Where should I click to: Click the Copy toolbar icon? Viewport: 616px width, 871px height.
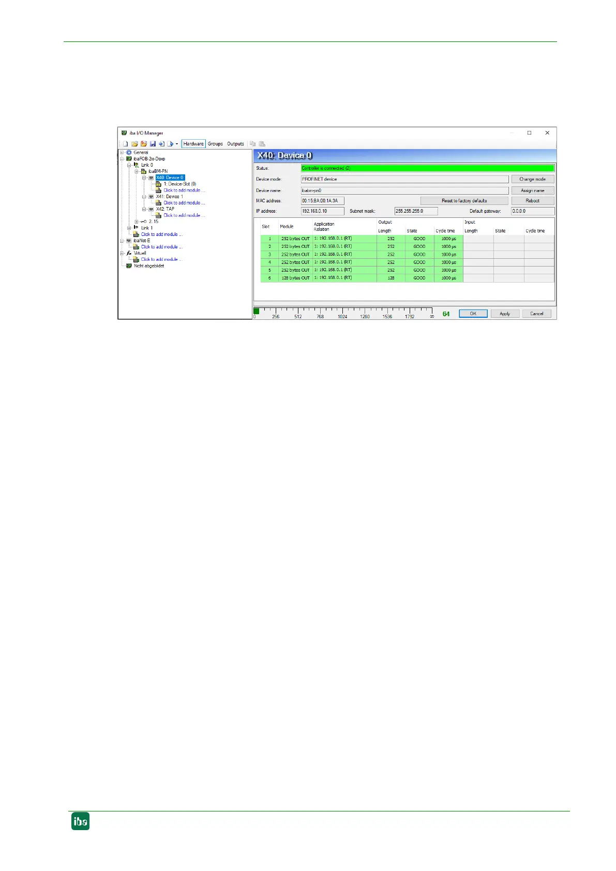(252, 144)
